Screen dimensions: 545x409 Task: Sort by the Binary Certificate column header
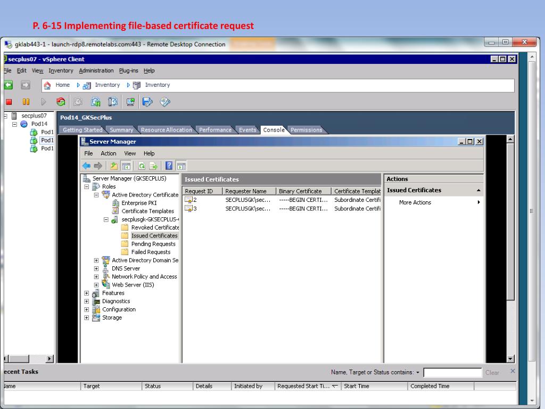[304, 191]
